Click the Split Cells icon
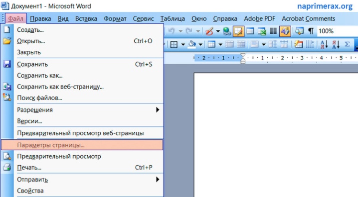 (241, 44)
